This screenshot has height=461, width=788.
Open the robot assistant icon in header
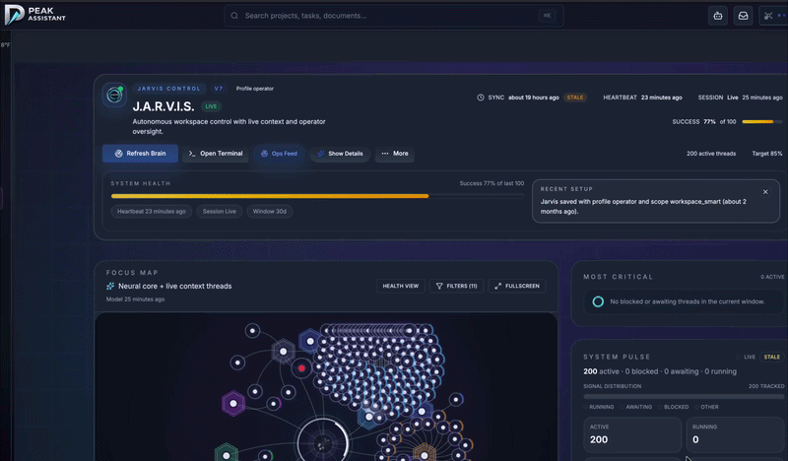718,16
